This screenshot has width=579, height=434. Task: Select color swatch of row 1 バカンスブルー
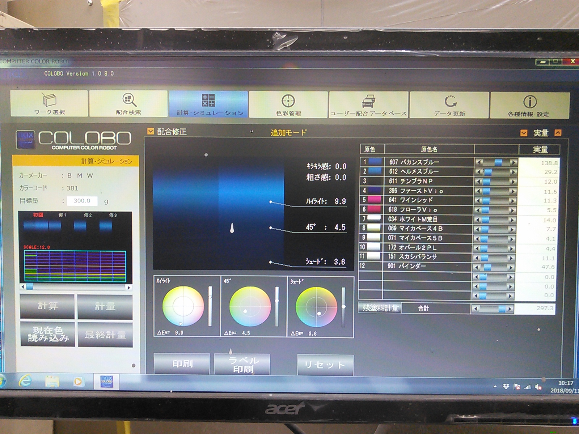point(375,162)
